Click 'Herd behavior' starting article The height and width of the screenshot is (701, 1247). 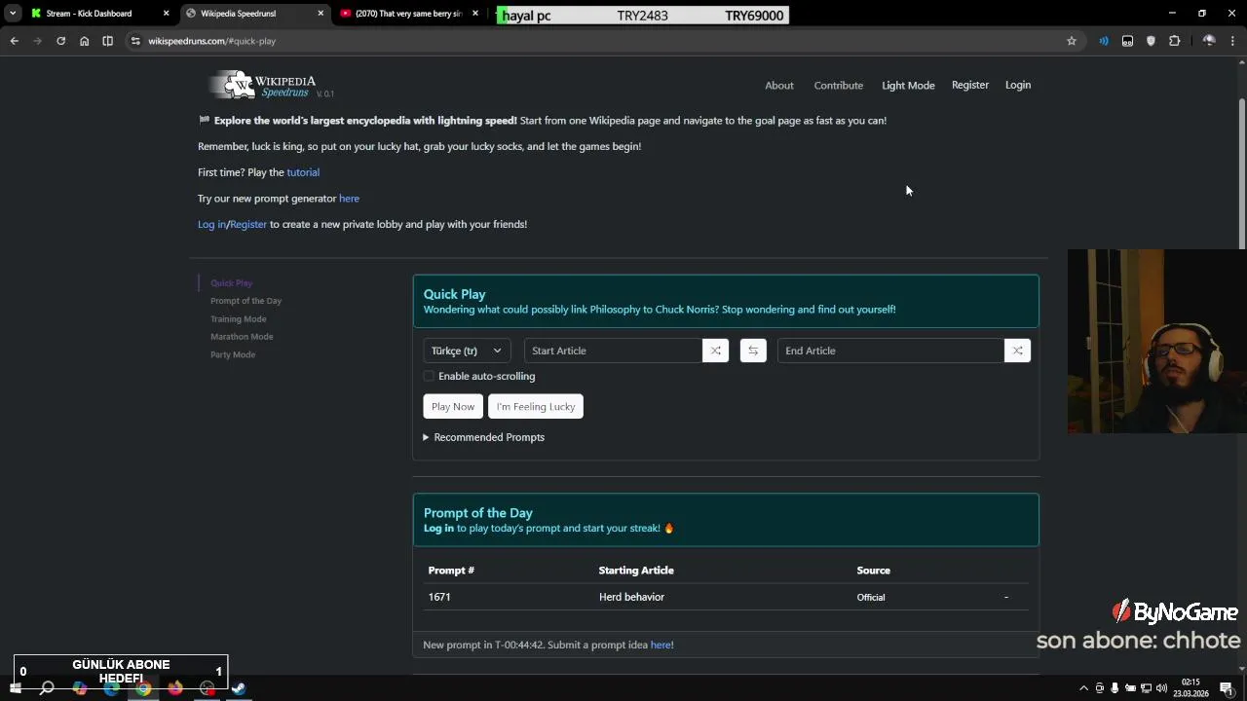(631, 597)
